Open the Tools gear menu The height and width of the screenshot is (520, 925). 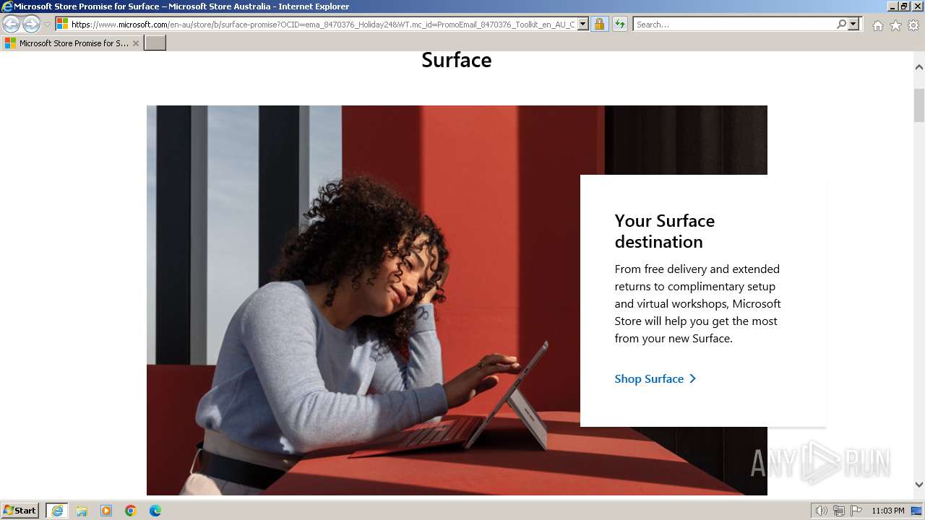point(913,25)
